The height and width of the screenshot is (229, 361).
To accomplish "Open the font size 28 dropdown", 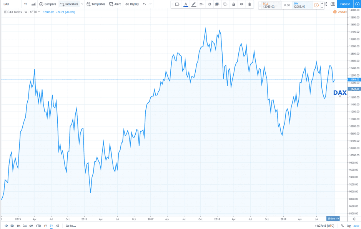I will (201, 4).
